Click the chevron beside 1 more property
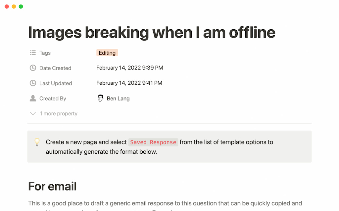Image resolution: width=339 pixels, height=211 pixels. 33,113
